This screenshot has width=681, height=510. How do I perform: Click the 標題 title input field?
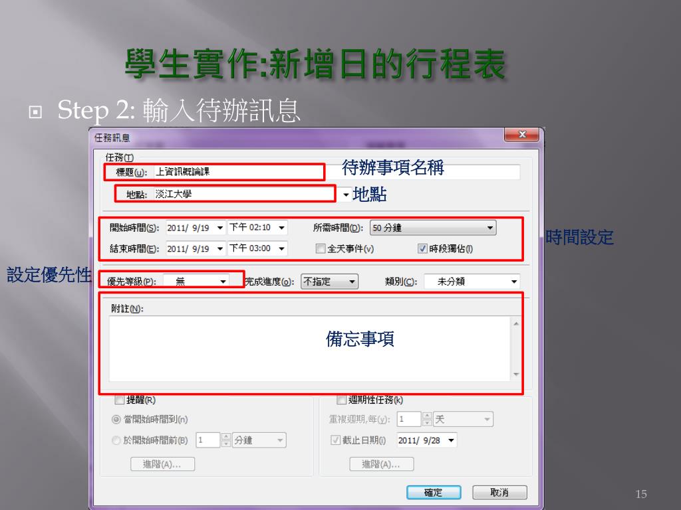tap(337, 172)
